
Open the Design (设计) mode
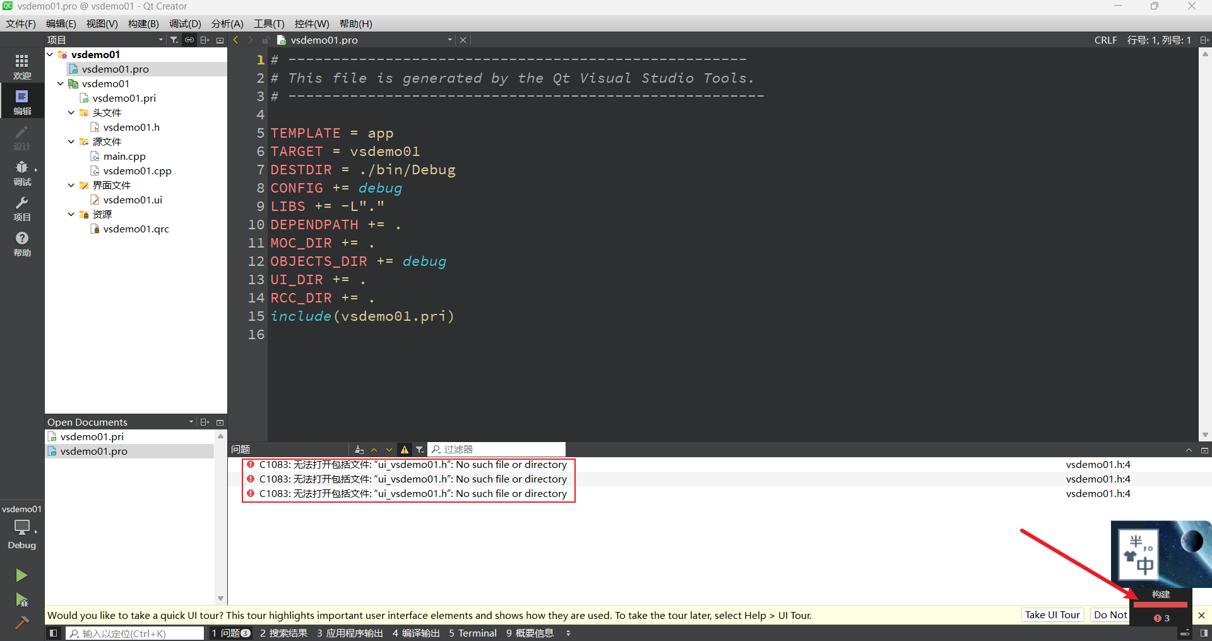pos(22,137)
